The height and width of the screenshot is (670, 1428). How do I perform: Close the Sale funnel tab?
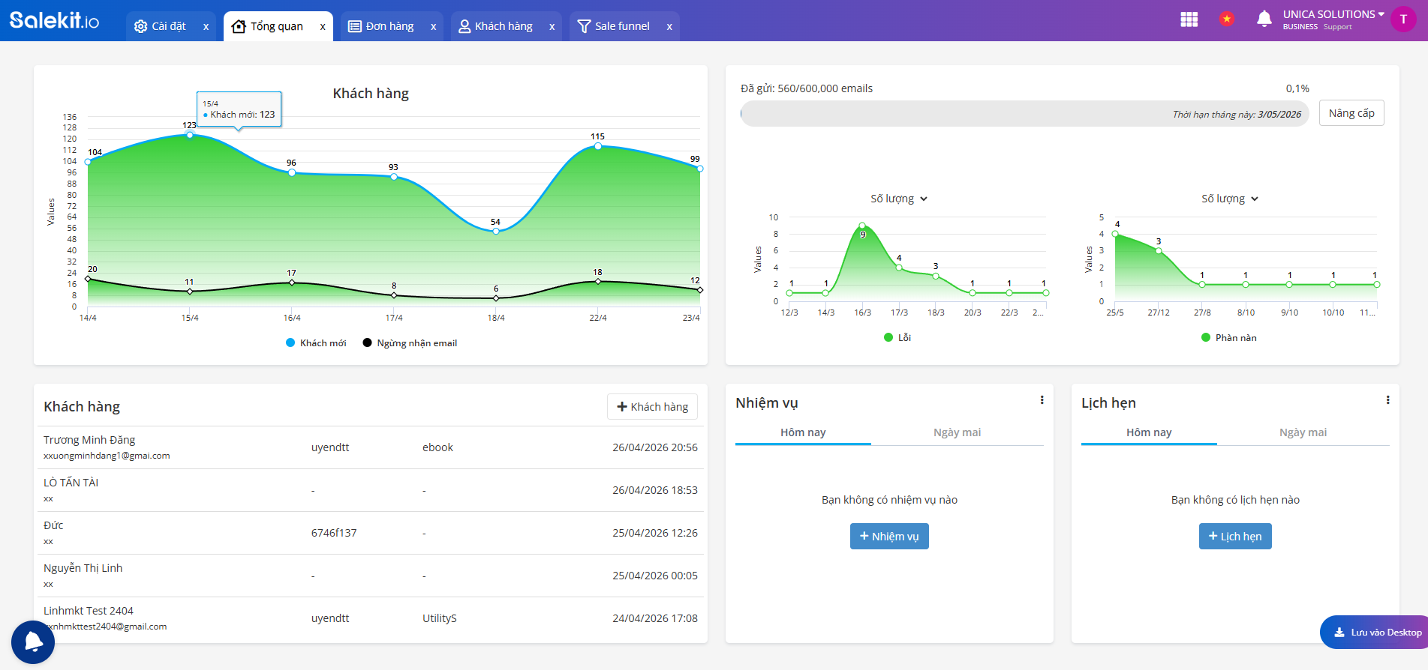[x=669, y=27]
